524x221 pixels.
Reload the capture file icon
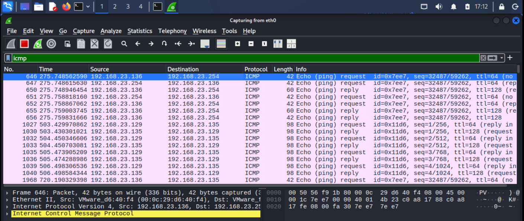(x=108, y=44)
